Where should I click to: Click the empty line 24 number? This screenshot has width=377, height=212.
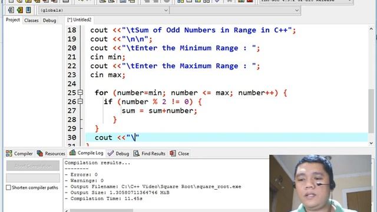pyautogui.click(x=72, y=84)
